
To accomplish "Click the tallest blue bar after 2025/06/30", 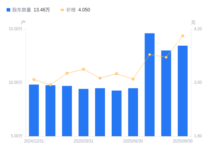I will point(150,85).
